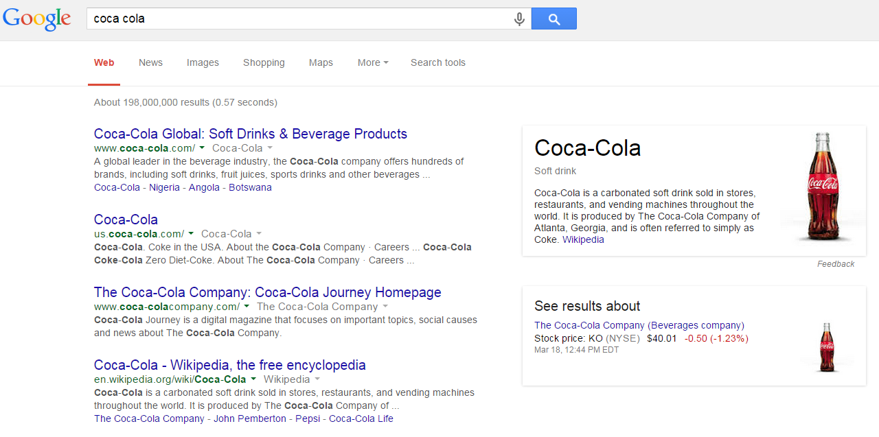Image resolution: width=879 pixels, height=437 pixels.
Task: Open Search tools options
Action: tap(437, 62)
